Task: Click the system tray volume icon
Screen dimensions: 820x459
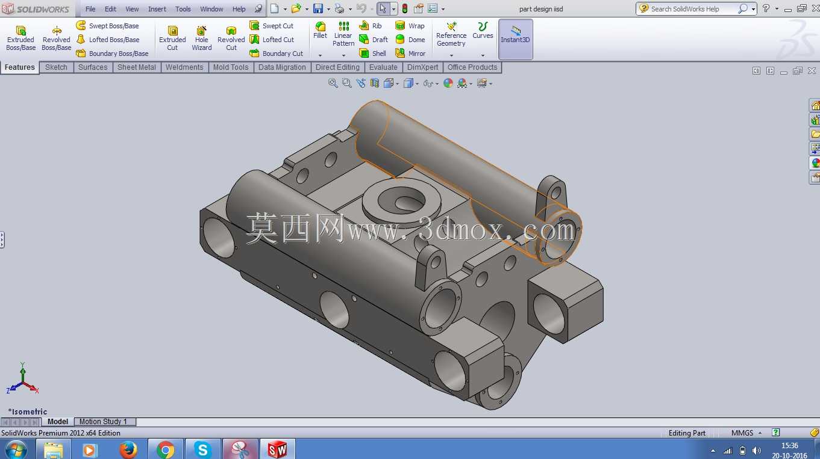Action: click(757, 451)
